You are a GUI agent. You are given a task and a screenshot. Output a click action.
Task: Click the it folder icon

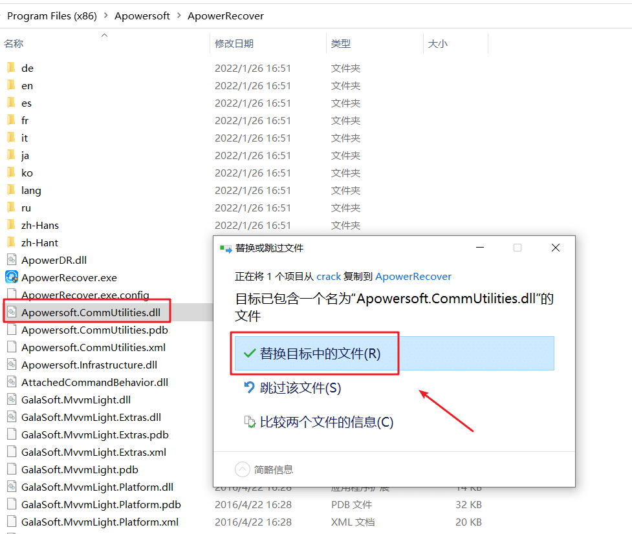point(11,138)
